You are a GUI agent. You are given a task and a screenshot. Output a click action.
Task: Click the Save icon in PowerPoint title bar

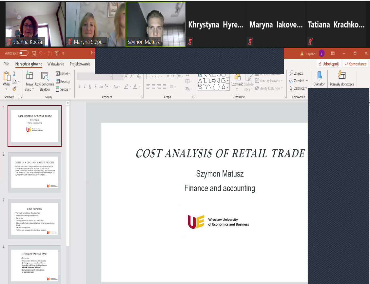[34, 53]
